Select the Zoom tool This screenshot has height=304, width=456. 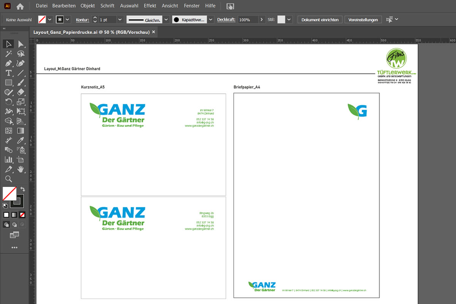[8, 179]
